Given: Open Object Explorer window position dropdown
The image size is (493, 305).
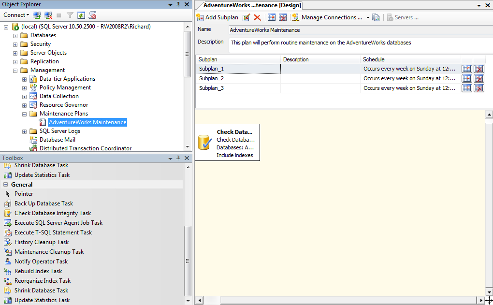Looking at the screenshot, I should tap(170, 5).
